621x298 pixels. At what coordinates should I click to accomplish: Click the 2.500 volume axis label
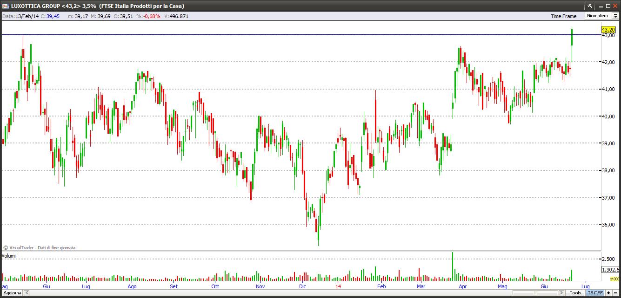pos(608,259)
